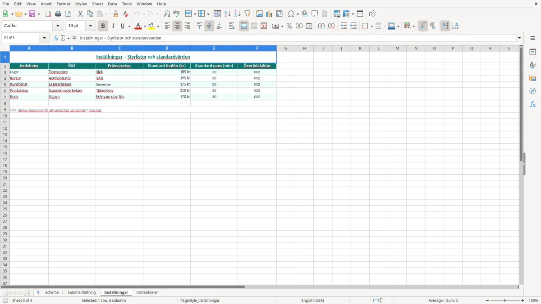Open conditional formatting dropdown arrow
The width and height of the screenshot is (541, 304).
coord(413,27)
